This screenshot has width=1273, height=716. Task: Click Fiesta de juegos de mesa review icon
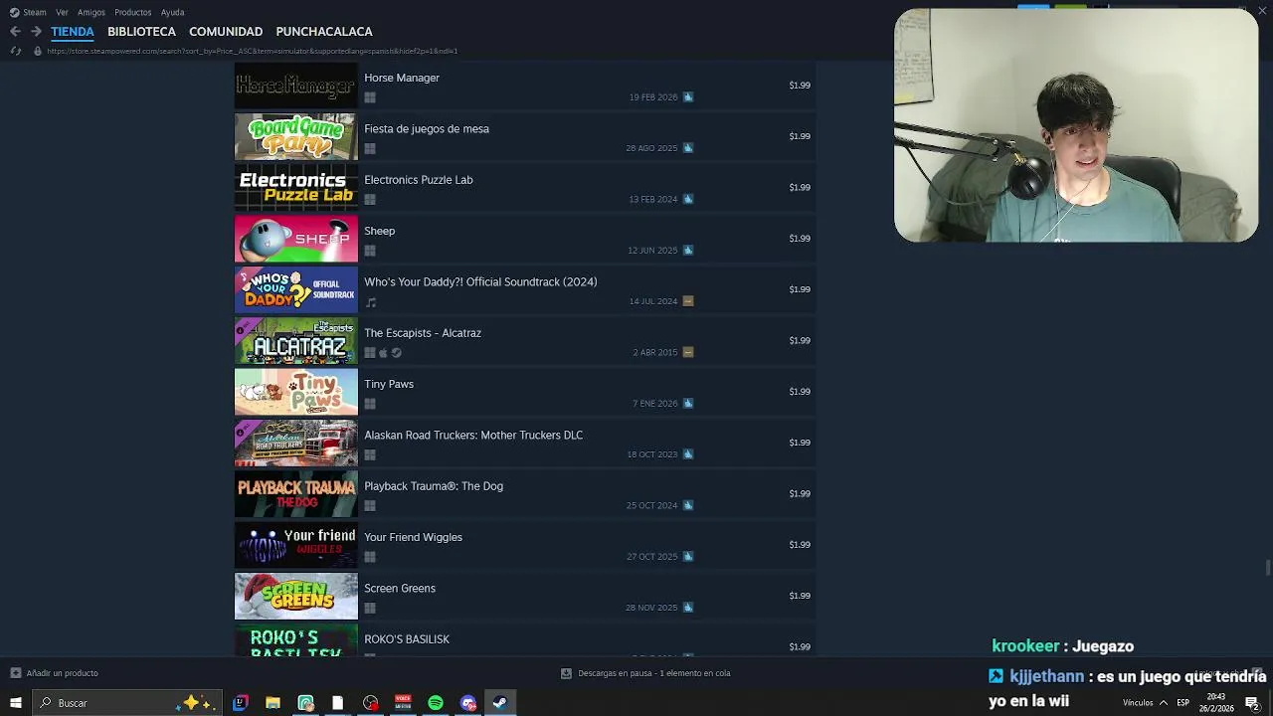coord(688,148)
